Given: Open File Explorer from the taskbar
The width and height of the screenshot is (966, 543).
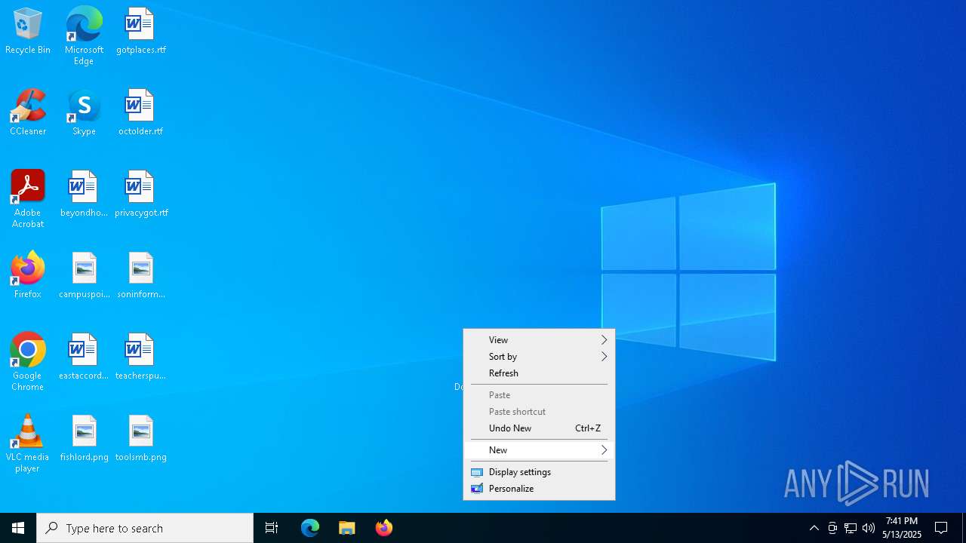Looking at the screenshot, I should click(x=347, y=528).
